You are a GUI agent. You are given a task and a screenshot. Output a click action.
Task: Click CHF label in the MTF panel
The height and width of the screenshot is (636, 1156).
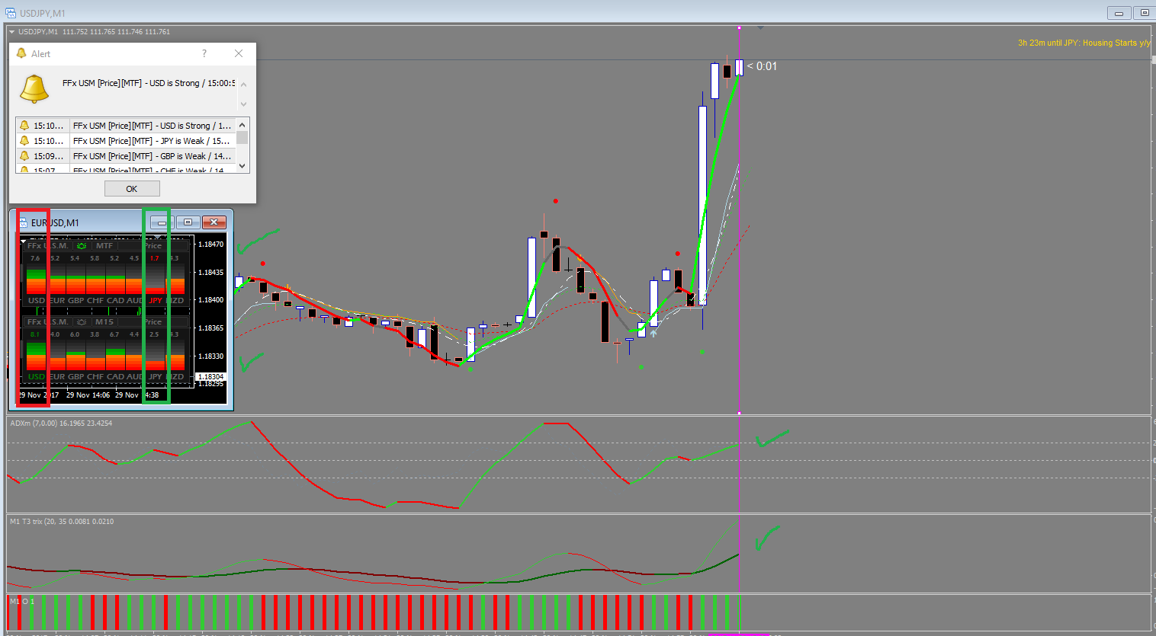pos(95,301)
